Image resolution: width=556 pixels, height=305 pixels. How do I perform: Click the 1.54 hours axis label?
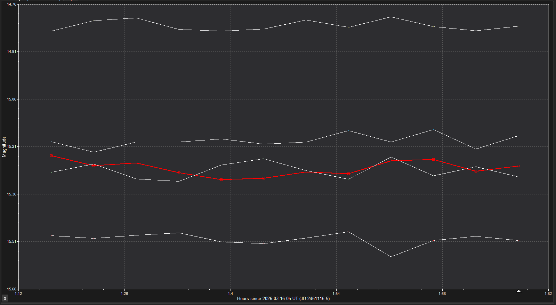pyautogui.click(x=336, y=294)
